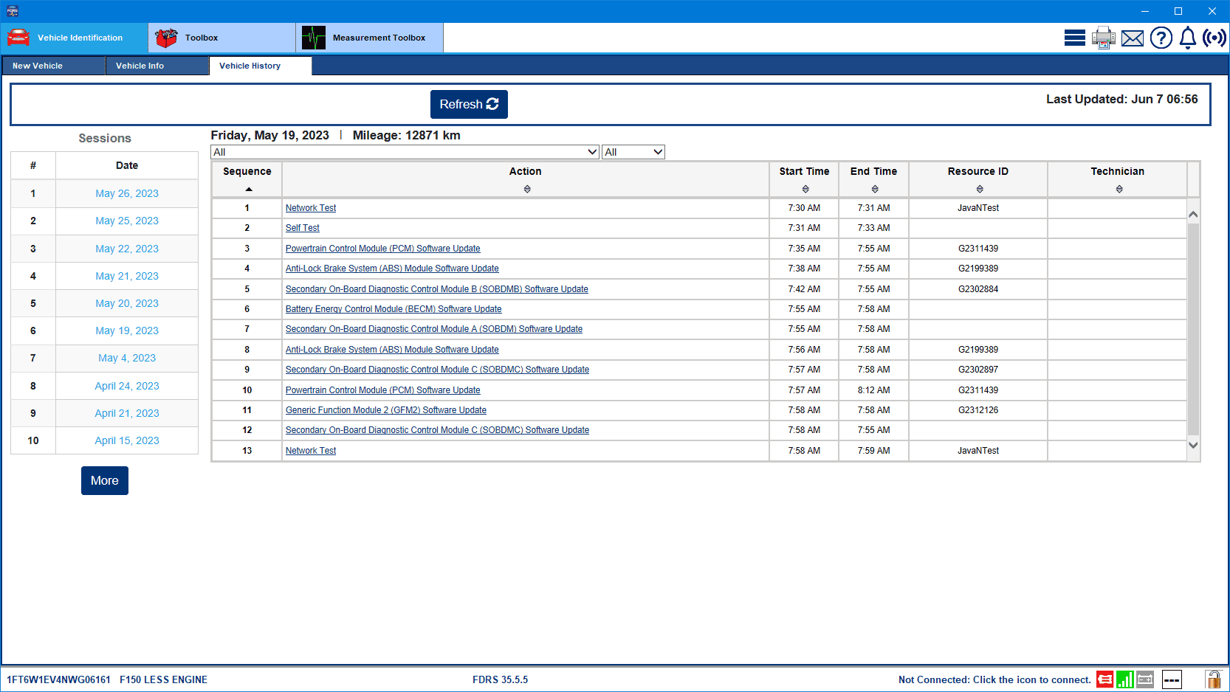
Task: Click the help question mark icon
Action: pos(1161,38)
